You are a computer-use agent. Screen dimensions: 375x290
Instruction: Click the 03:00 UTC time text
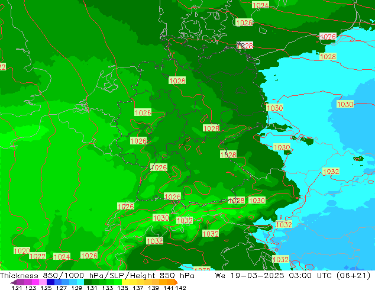coord(310,276)
